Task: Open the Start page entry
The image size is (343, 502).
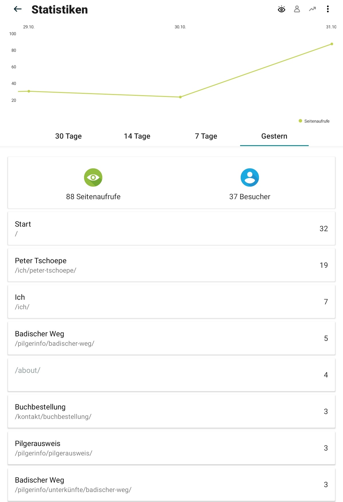Action: (x=171, y=228)
